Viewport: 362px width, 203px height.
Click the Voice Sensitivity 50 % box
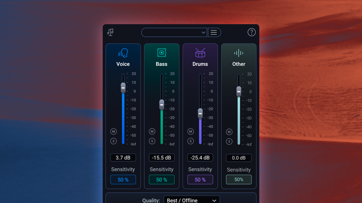[x=123, y=180]
